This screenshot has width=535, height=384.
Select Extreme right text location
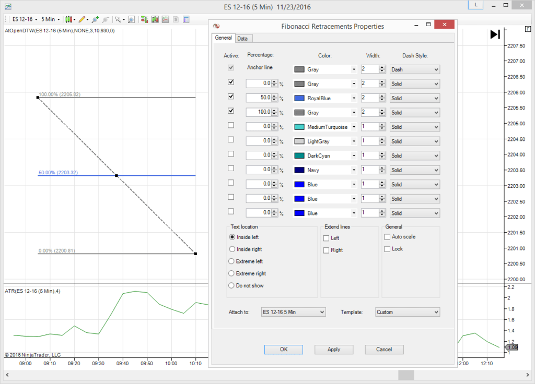[x=231, y=273]
